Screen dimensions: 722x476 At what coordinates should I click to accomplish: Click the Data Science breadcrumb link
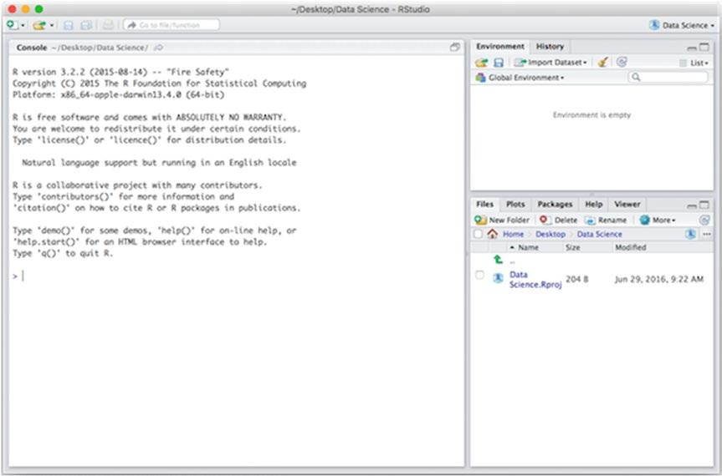[x=600, y=235]
